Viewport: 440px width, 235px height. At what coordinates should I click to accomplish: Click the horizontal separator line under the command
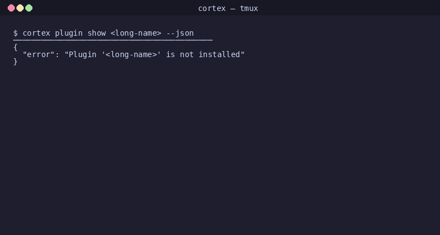tap(113, 40)
